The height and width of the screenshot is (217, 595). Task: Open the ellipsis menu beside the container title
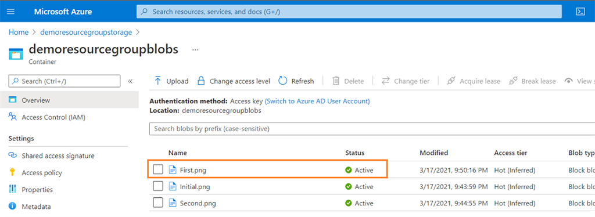coord(195,50)
